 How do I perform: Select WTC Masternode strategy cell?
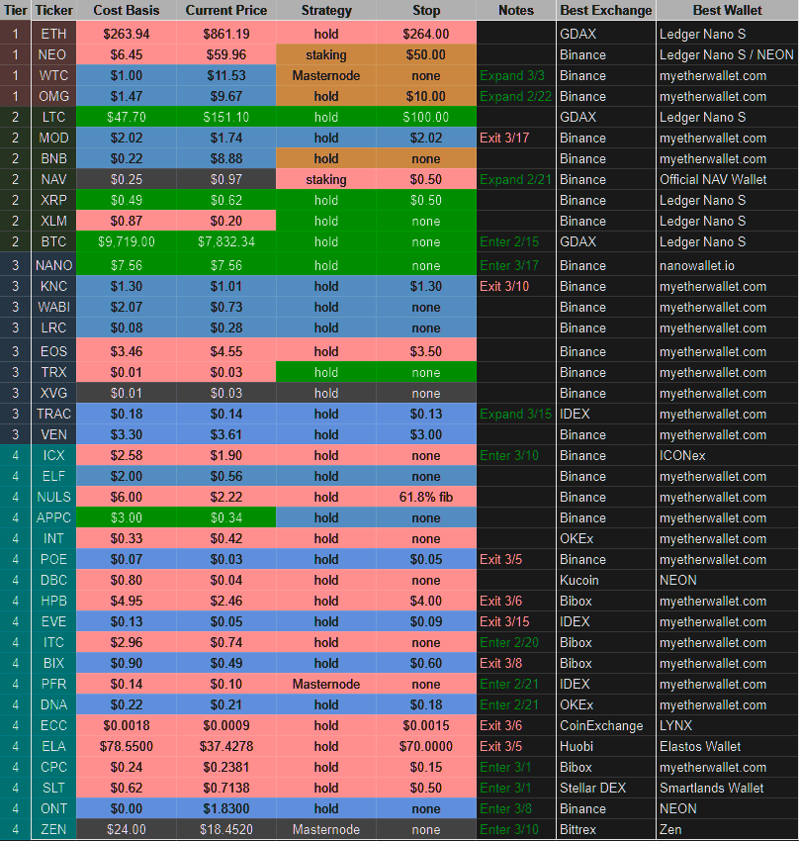pos(325,75)
